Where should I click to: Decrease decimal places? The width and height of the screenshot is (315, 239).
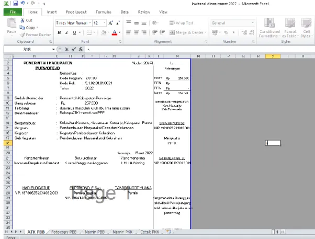(x=252, y=32)
